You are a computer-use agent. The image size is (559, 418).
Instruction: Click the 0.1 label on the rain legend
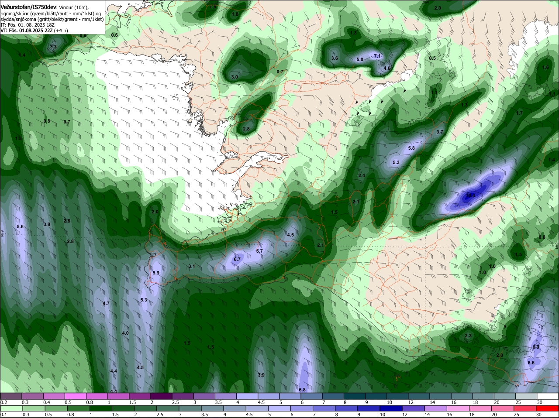click(3, 415)
